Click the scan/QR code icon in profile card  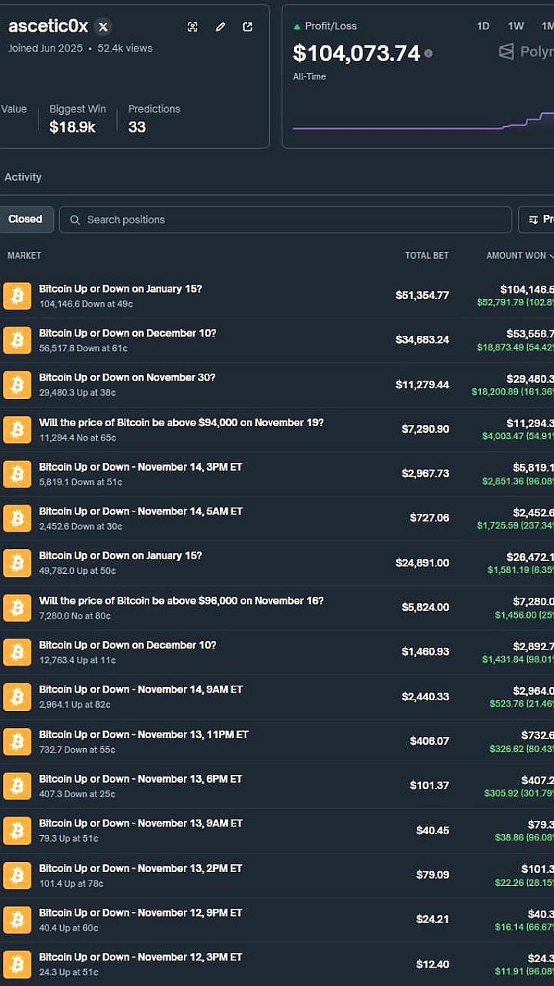(192, 27)
